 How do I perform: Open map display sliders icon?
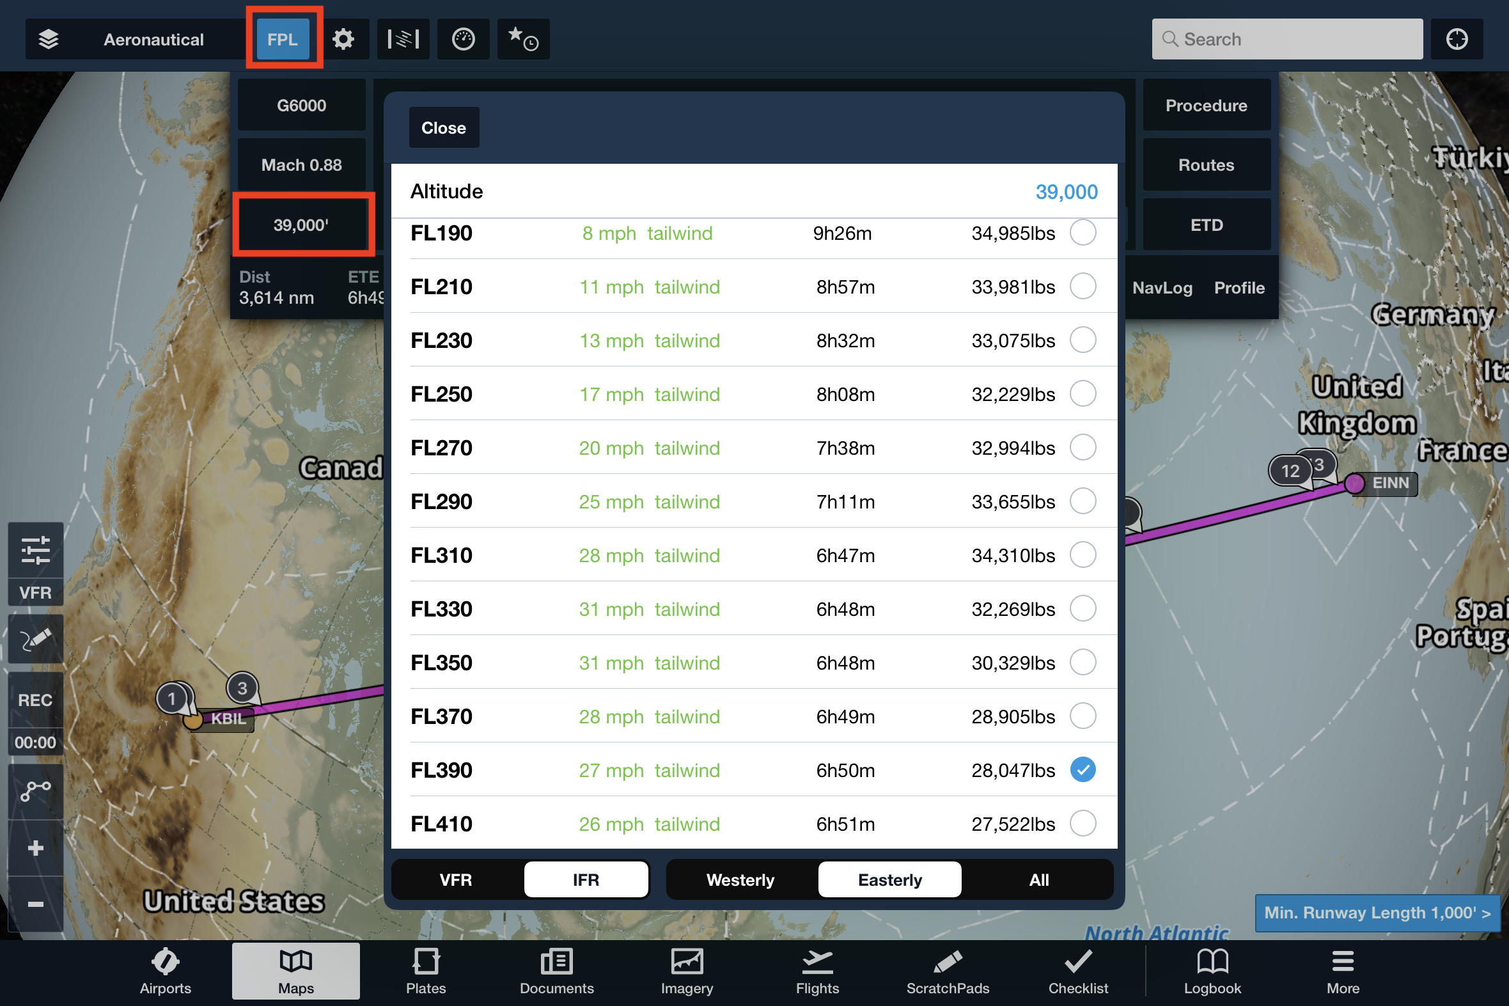pos(36,550)
